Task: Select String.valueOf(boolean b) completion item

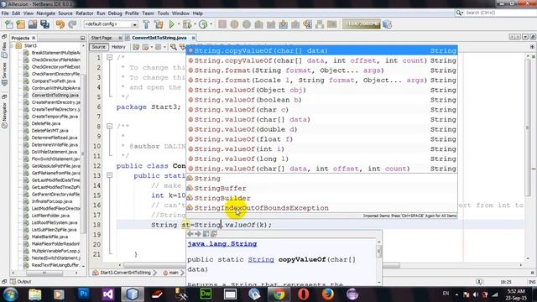Action: [321, 100]
